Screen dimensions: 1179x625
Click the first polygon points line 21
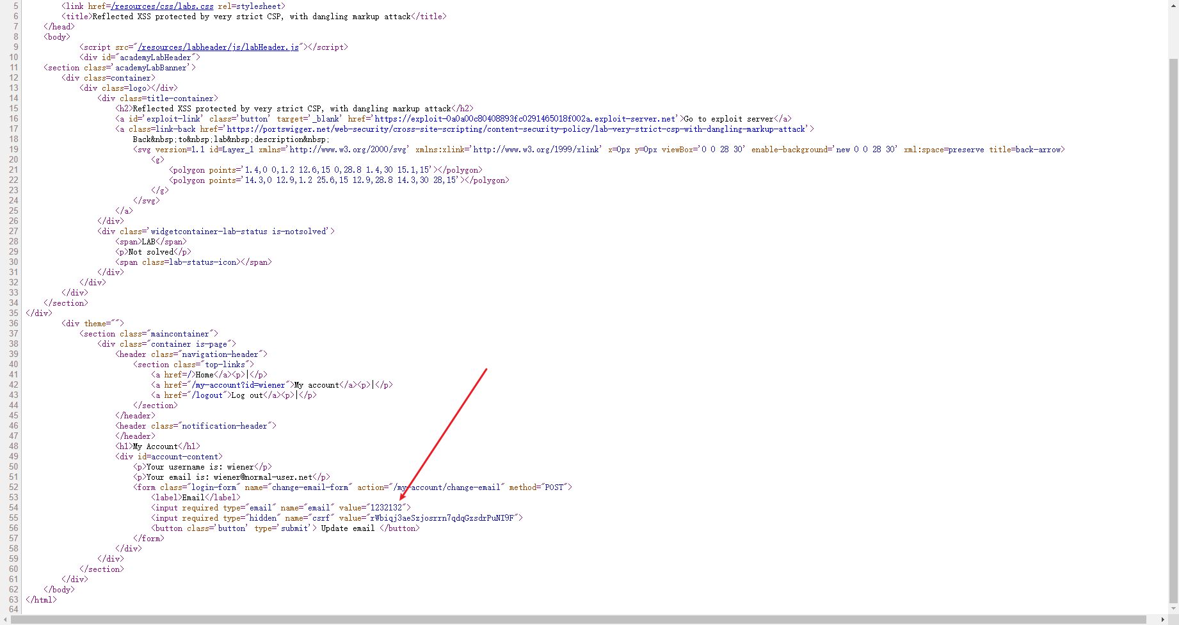click(x=326, y=170)
